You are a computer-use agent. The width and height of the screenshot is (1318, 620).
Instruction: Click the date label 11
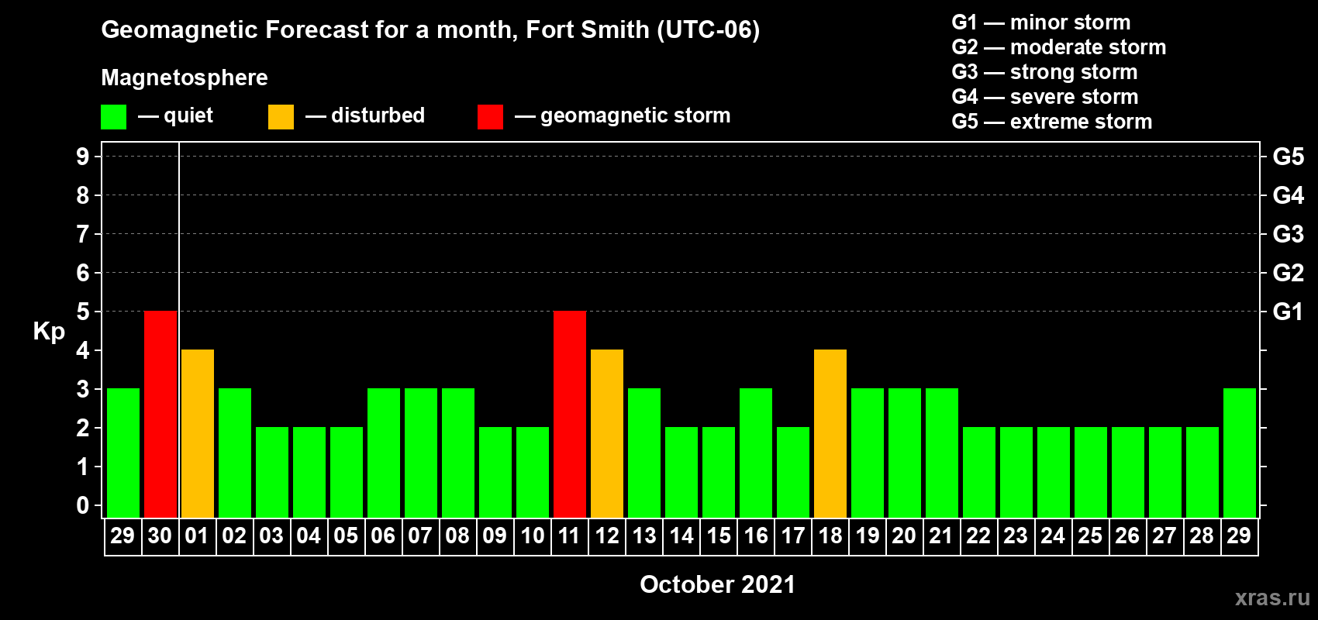(x=569, y=536)
